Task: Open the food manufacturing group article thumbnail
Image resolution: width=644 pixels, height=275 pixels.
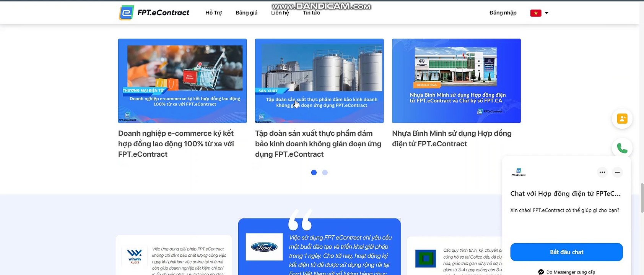Action: click(x=319, y=81)
